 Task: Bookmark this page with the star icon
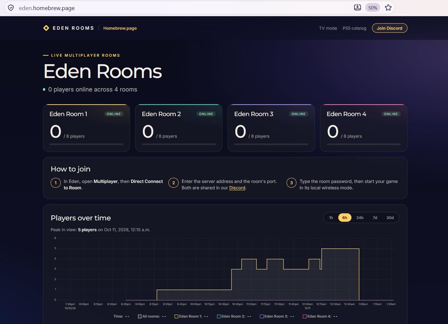point(388,7)
